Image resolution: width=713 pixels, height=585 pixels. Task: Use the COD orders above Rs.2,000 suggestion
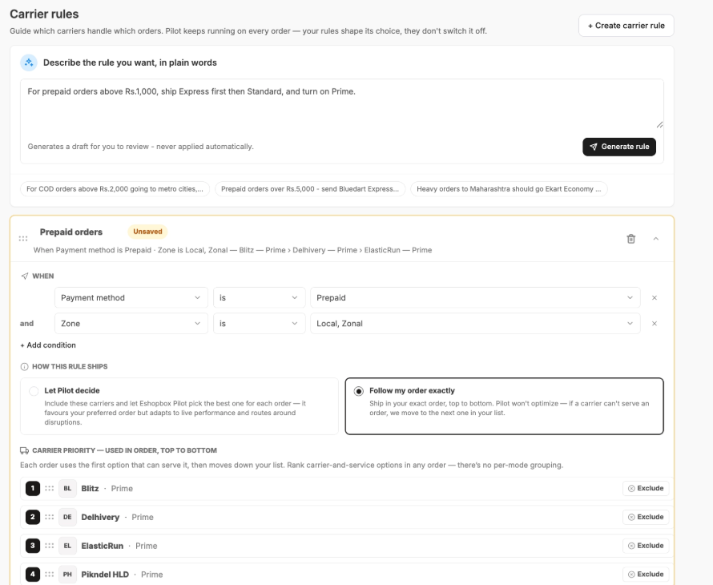click(x=115, y=189)
